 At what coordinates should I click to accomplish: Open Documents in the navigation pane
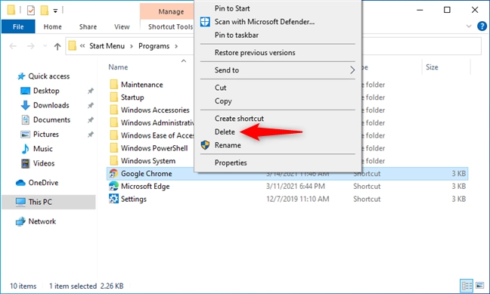click(x=51, y=120)
